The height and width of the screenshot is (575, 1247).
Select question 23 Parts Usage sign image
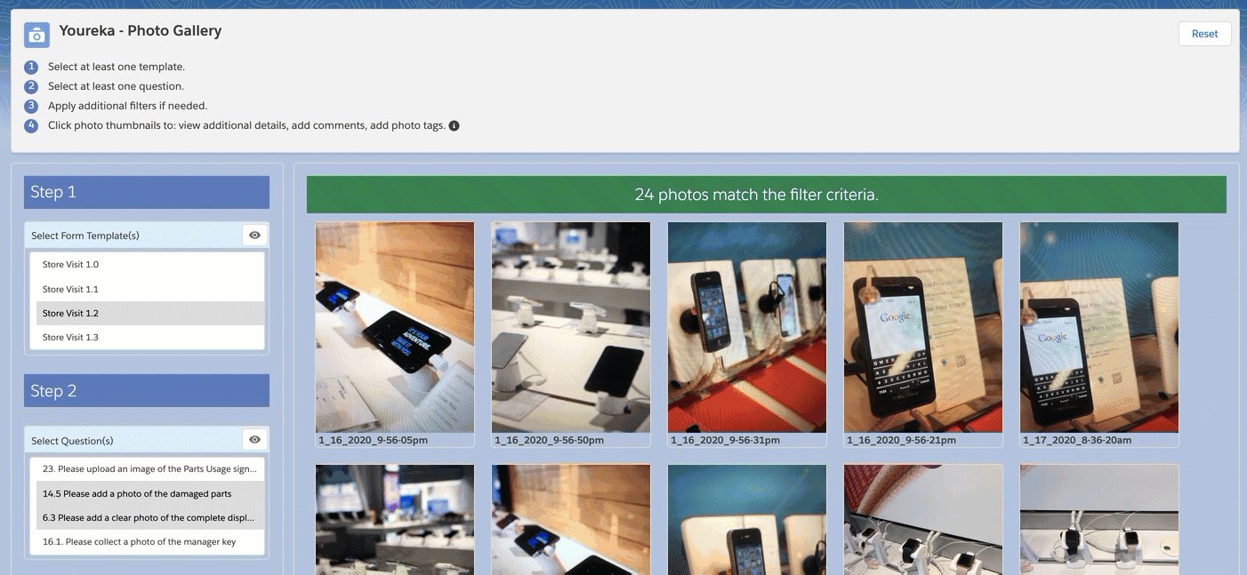(150, 469)
